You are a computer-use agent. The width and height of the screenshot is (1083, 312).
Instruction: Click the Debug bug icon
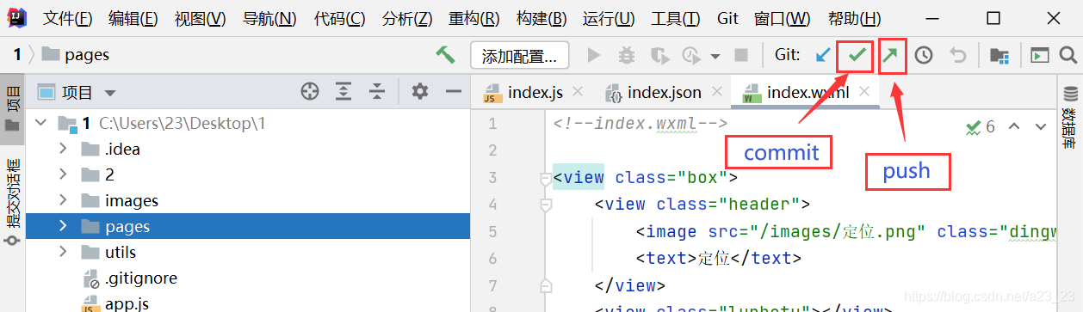(627, 55)
